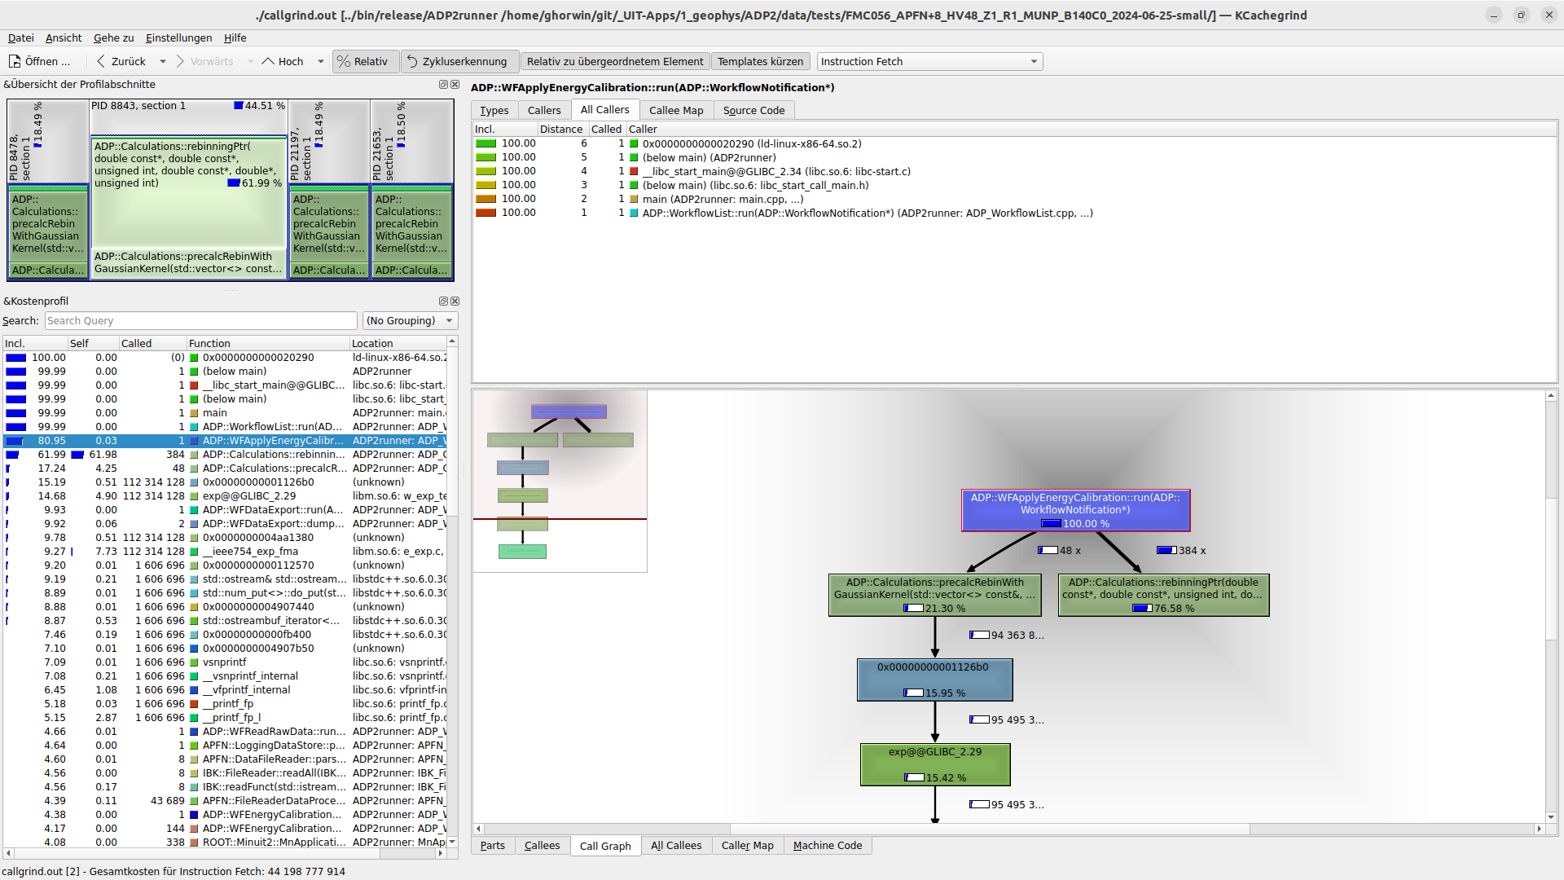Click the Öffnen (open file) toolbar icon

(x=15, y=61)
